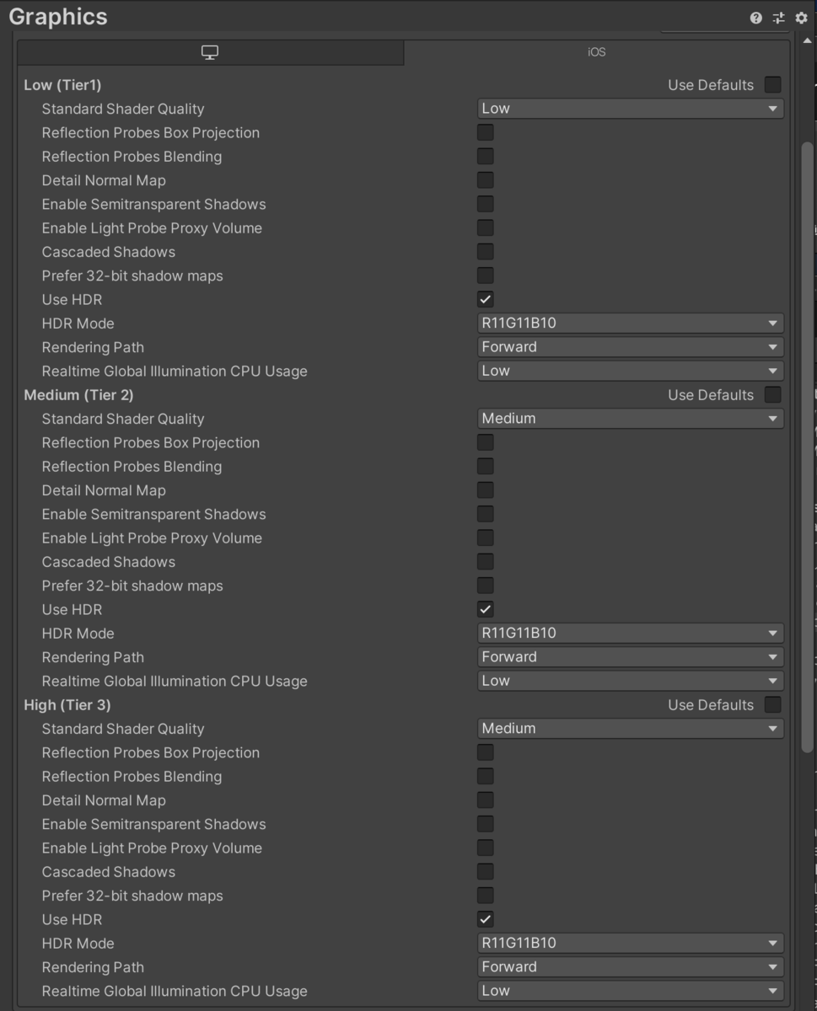Open Graphics settings help documentation
This screenshot has width=817, height=1011.
tap(755, 18)
